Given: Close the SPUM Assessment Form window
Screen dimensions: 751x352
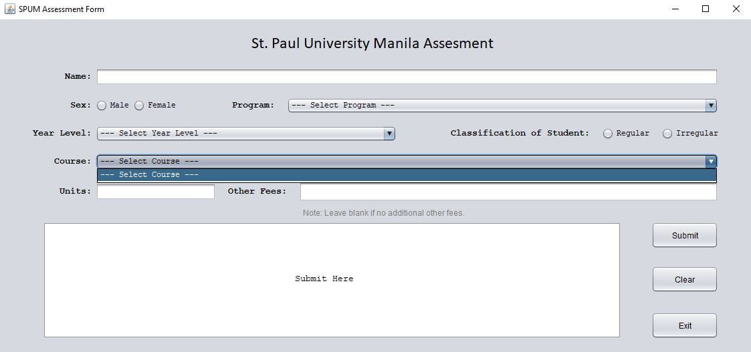Looking at the screenshot, I should pos(736,9).
